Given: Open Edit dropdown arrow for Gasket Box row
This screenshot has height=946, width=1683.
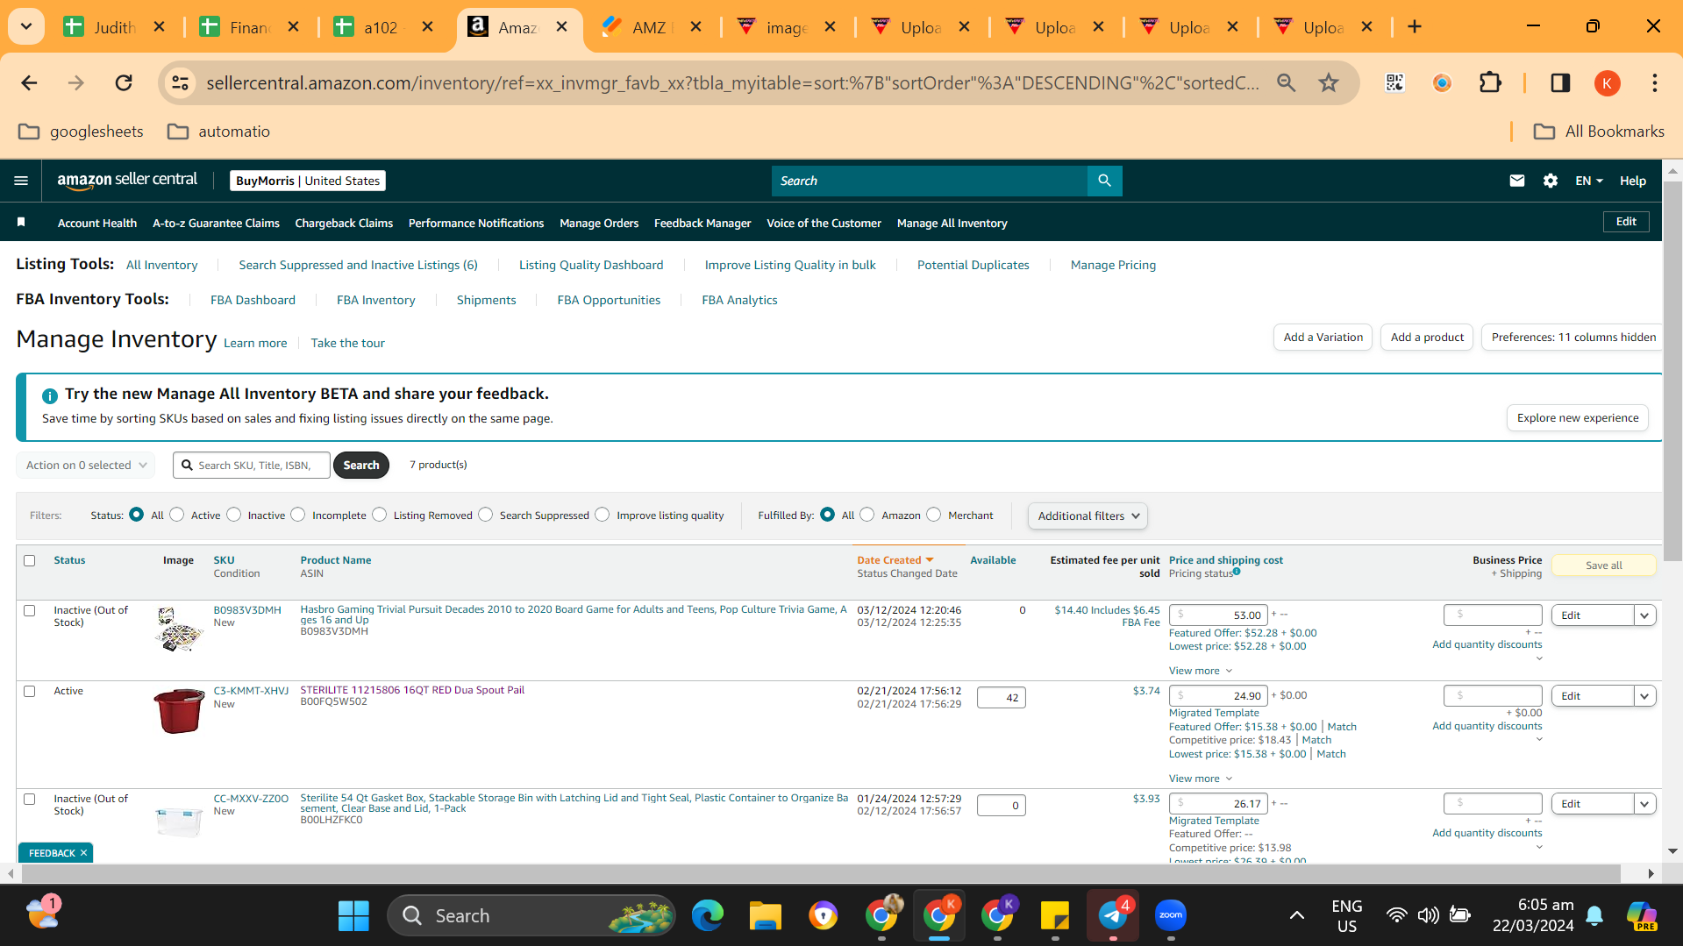Looking at the screenshot, I should (1644, 804).
